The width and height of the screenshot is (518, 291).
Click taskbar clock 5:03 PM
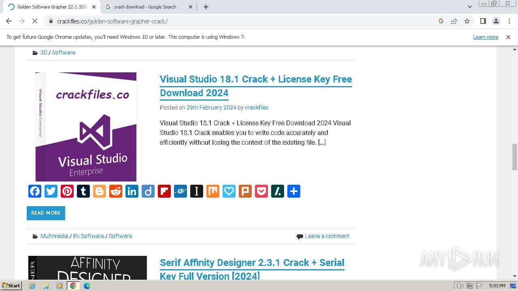497,286
